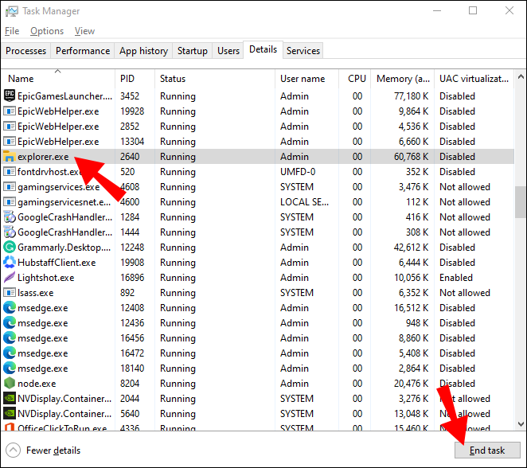Click the GoogleCrashHandler icon with PID 1444
Viewport: 527px width, 468px height.
coord(10,232)
